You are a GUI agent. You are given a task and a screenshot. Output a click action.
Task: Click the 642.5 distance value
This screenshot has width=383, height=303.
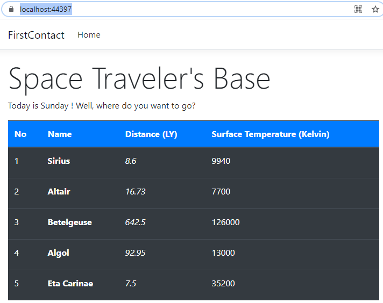[x=135, y=222]
